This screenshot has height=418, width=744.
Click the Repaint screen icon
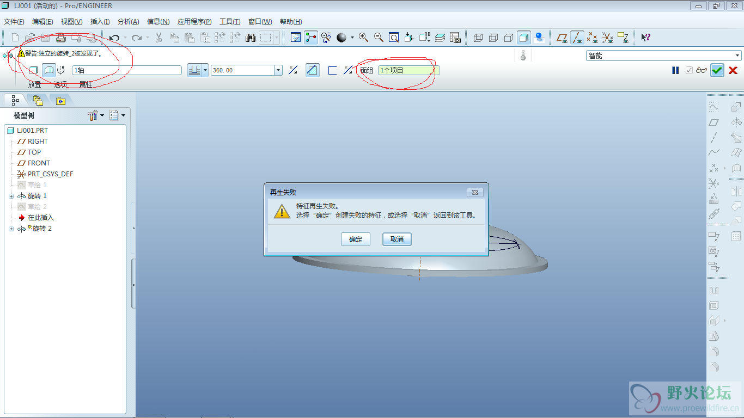coord(296,38)
